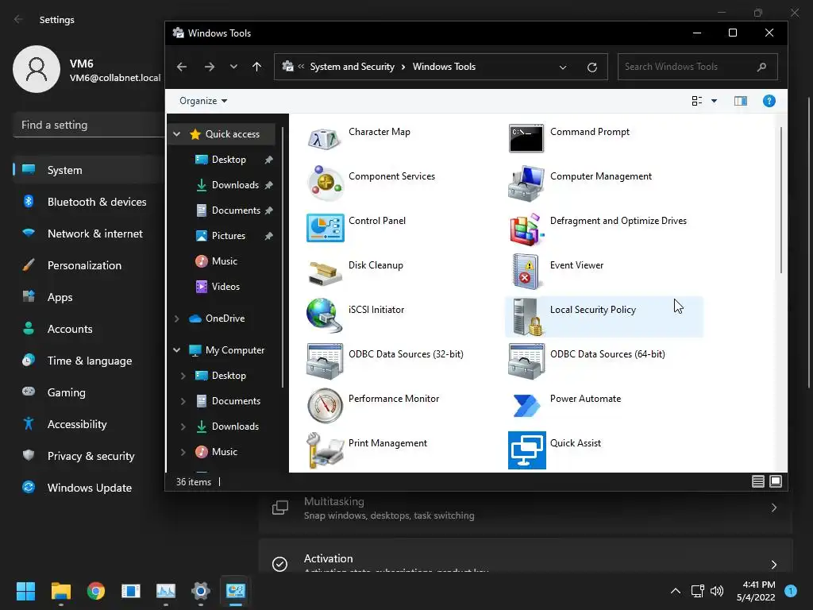Navigate forward in Windows Tools
The image size is (813, 610).
click(x=209, y=67)
